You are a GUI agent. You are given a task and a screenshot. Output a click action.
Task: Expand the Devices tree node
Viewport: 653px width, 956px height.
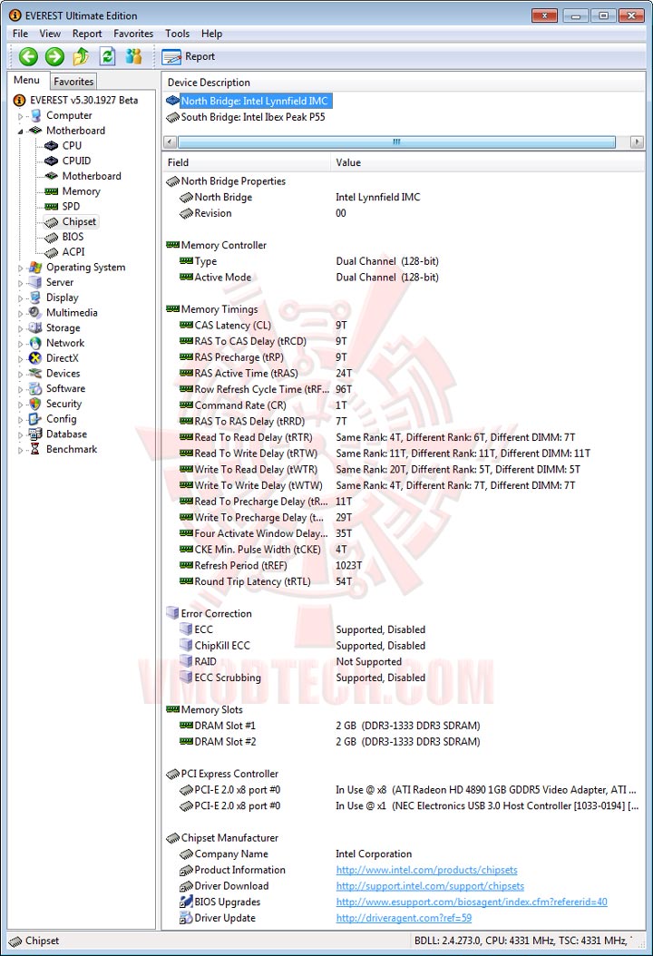pos(20,374)
